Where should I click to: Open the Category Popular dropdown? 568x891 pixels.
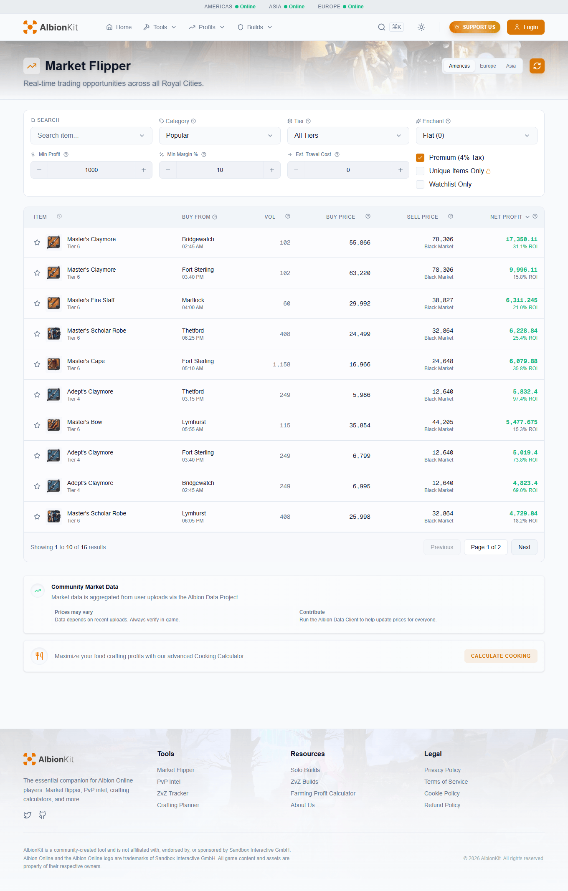220,136
